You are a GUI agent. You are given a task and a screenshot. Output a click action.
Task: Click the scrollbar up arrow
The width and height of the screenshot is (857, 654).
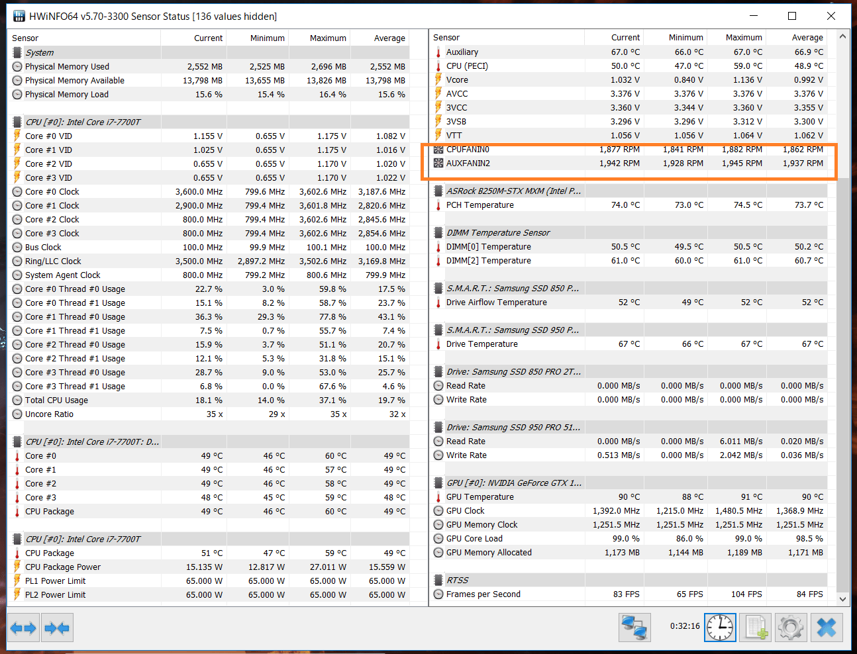(x=842, y=37)
